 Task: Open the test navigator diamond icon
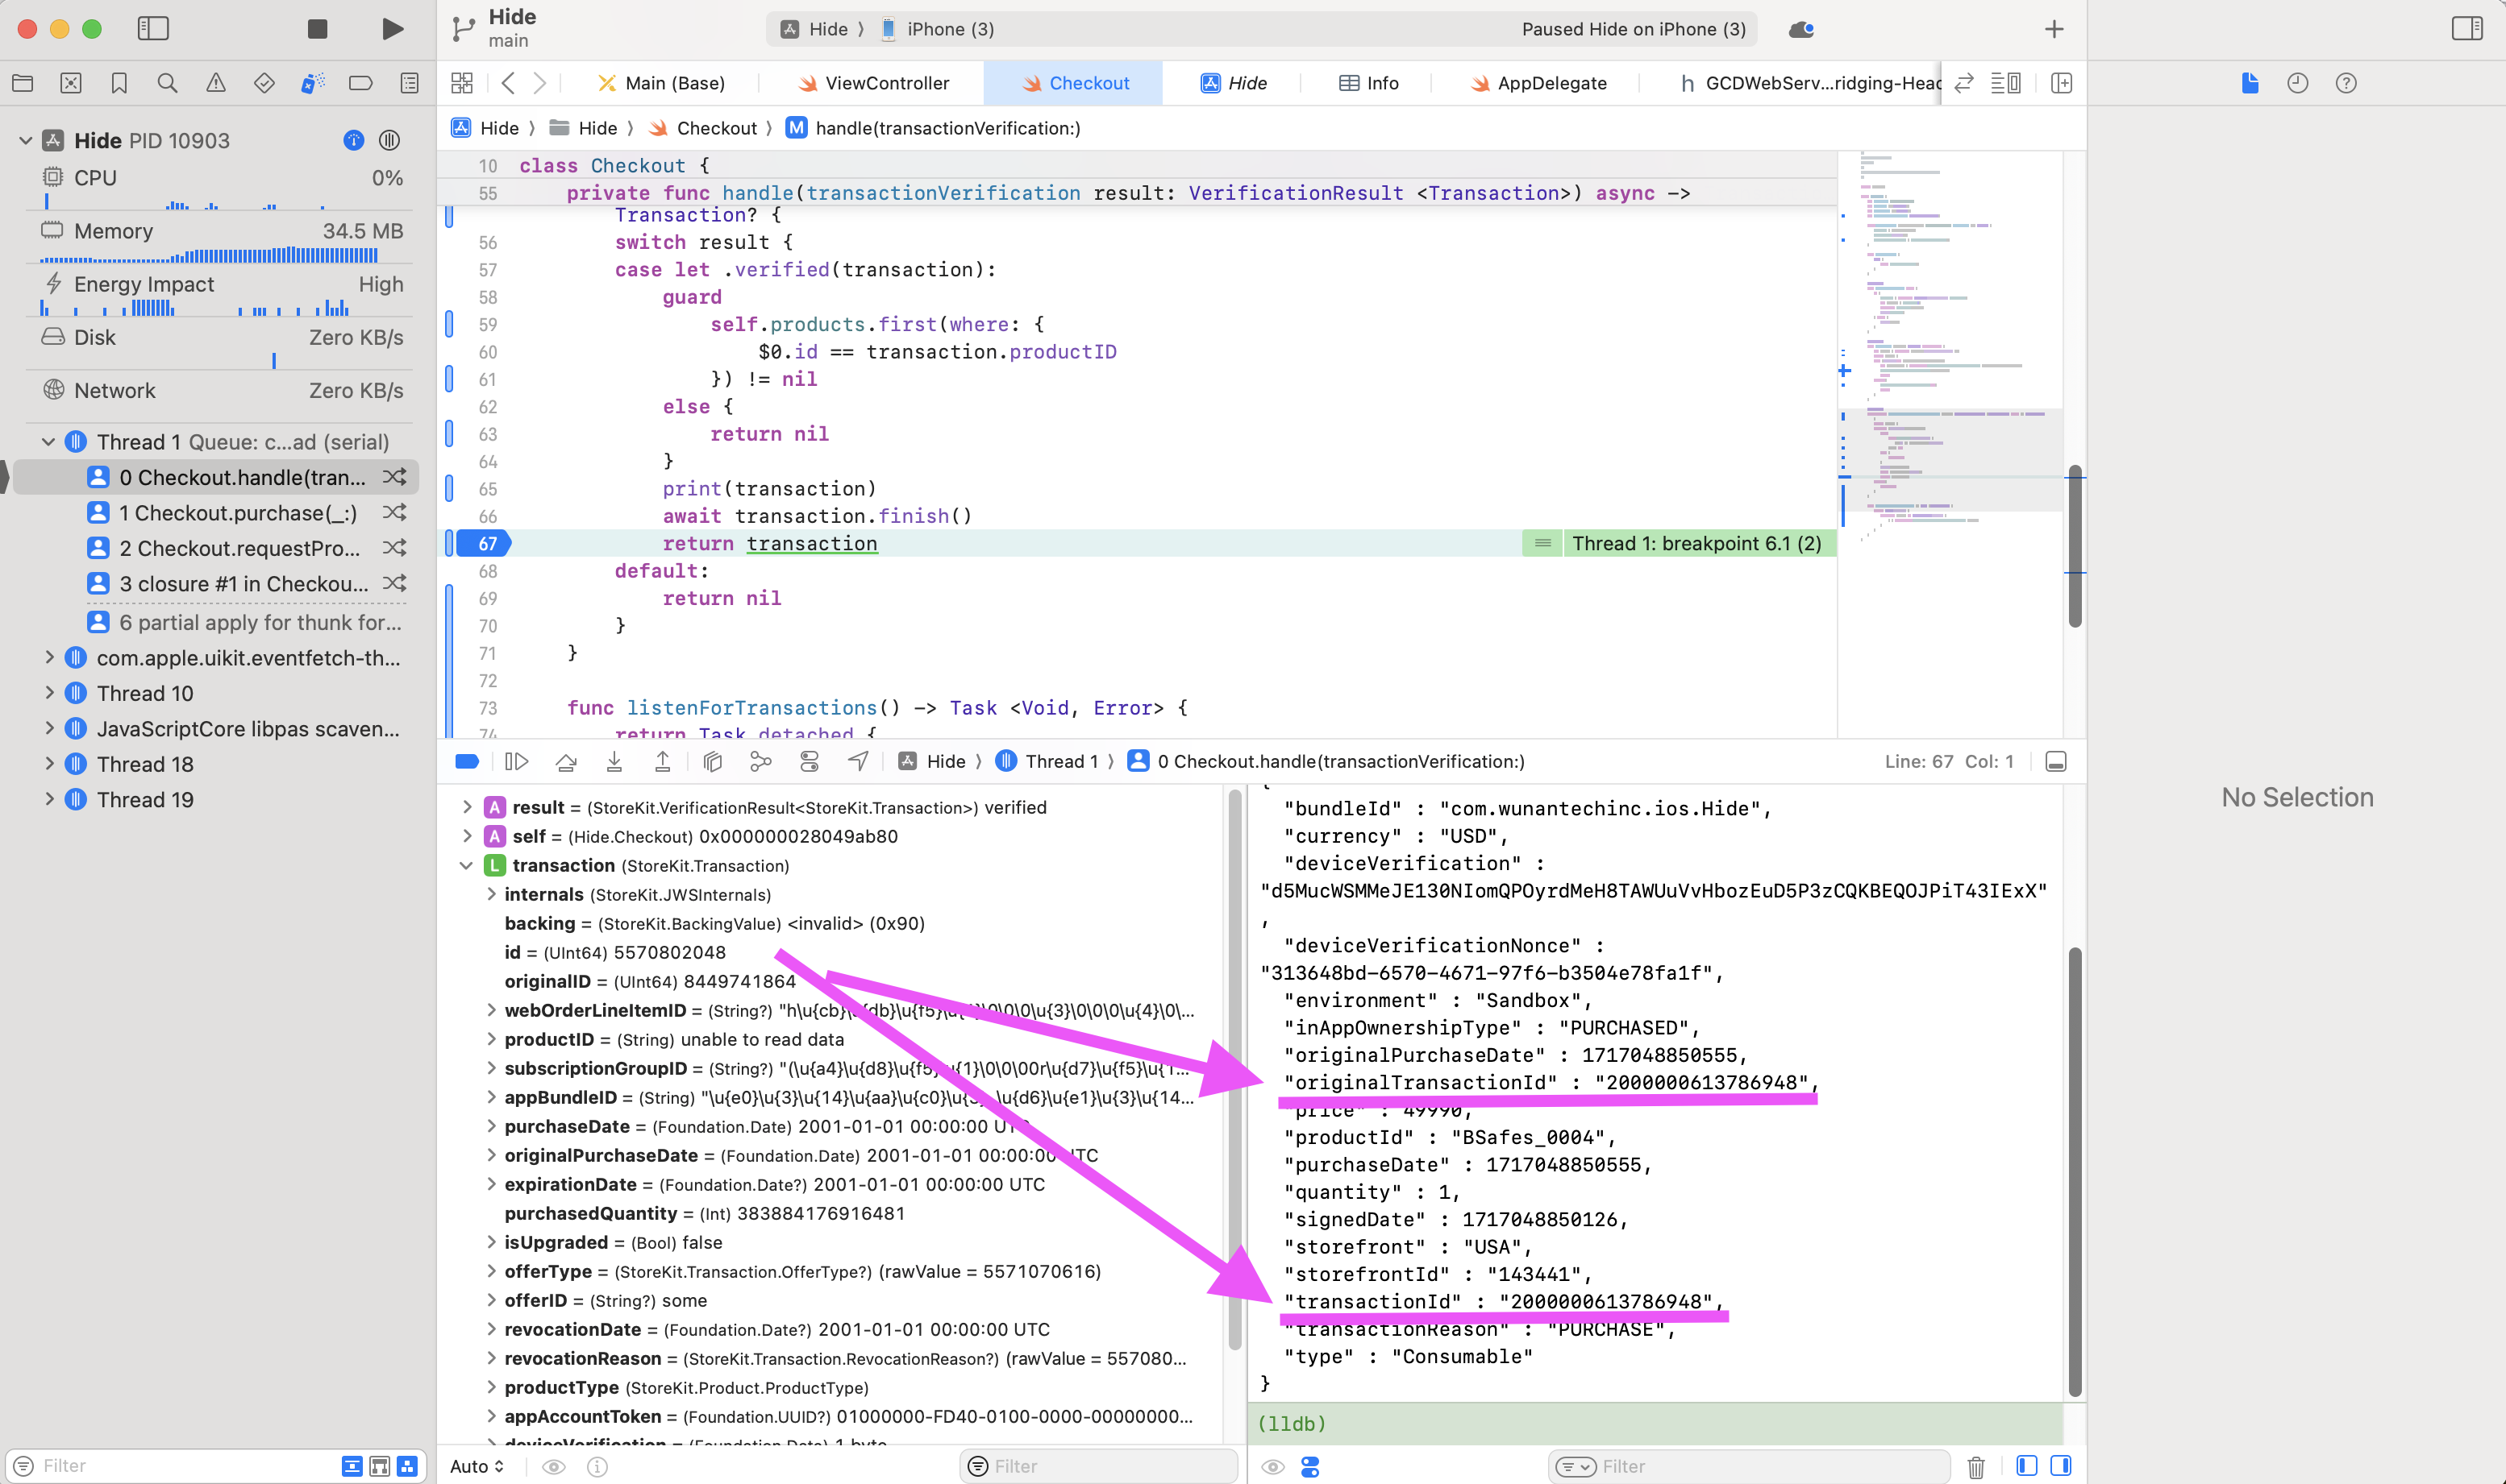click(x=264, y=83)
